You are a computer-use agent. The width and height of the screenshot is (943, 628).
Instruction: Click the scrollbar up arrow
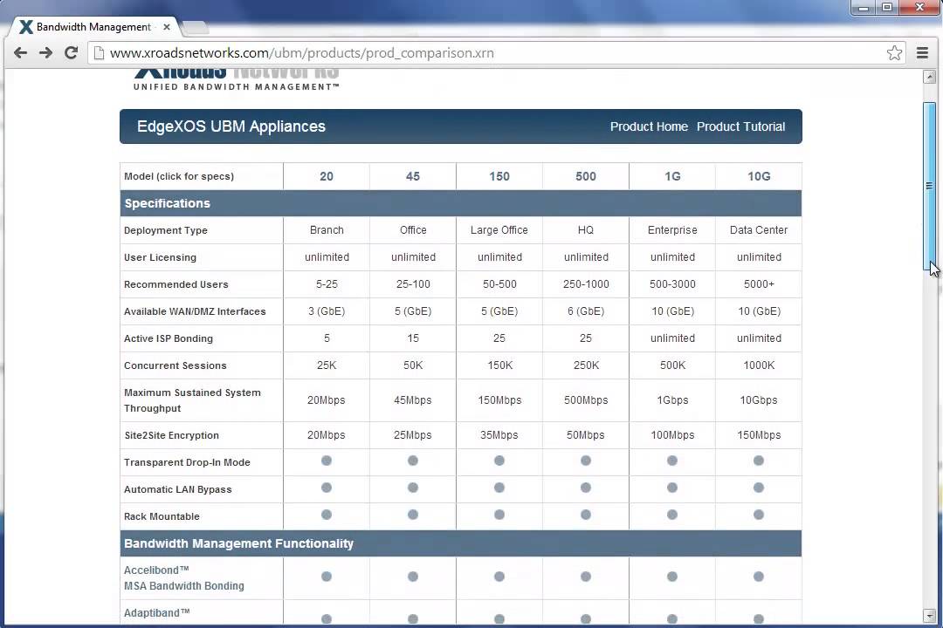pyautogui.click(x=929, y=77)
